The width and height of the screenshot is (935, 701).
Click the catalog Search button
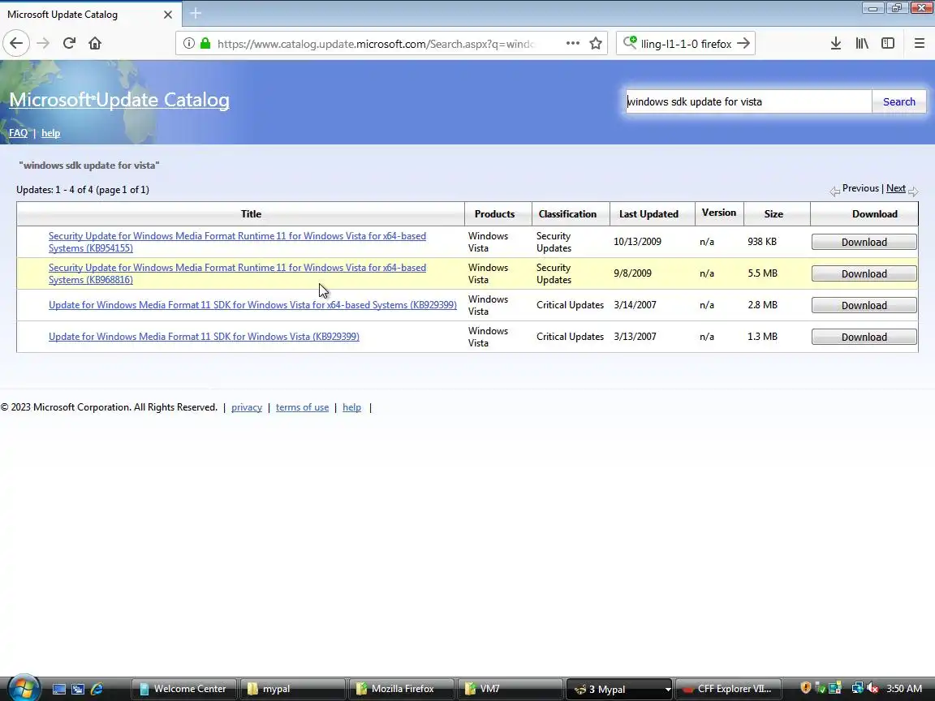point(899,102)
